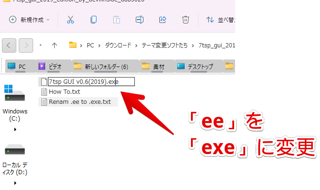The width and height of the screenshot is (320, 190).
Task: Open recent locations dot near navigation arrows
Action: click(x=40, y=45)
